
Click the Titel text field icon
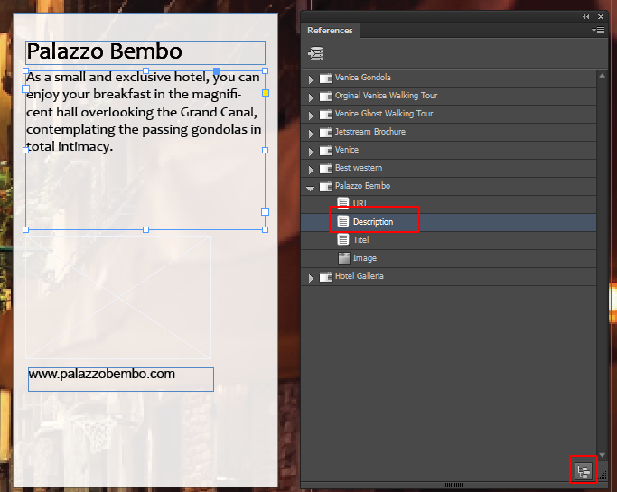point(343,239)
